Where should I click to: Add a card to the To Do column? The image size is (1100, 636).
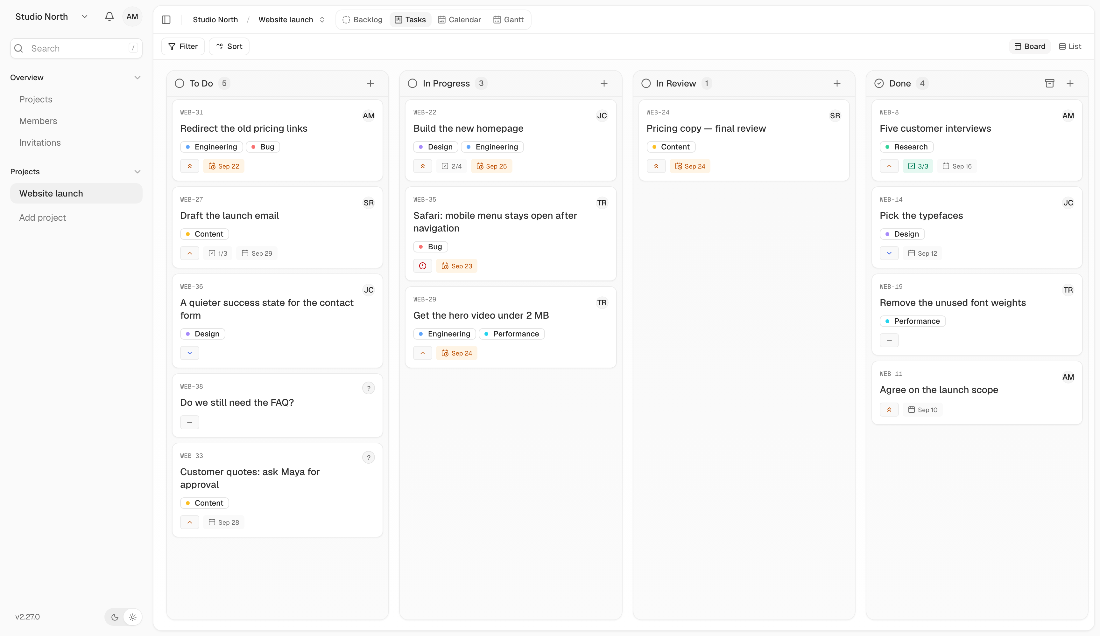(370, 83)
